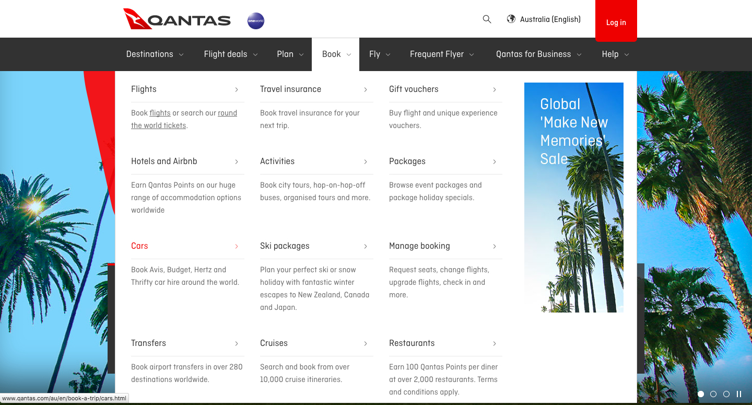
Task: Open the red Cars link
Action: click(139, 246)
